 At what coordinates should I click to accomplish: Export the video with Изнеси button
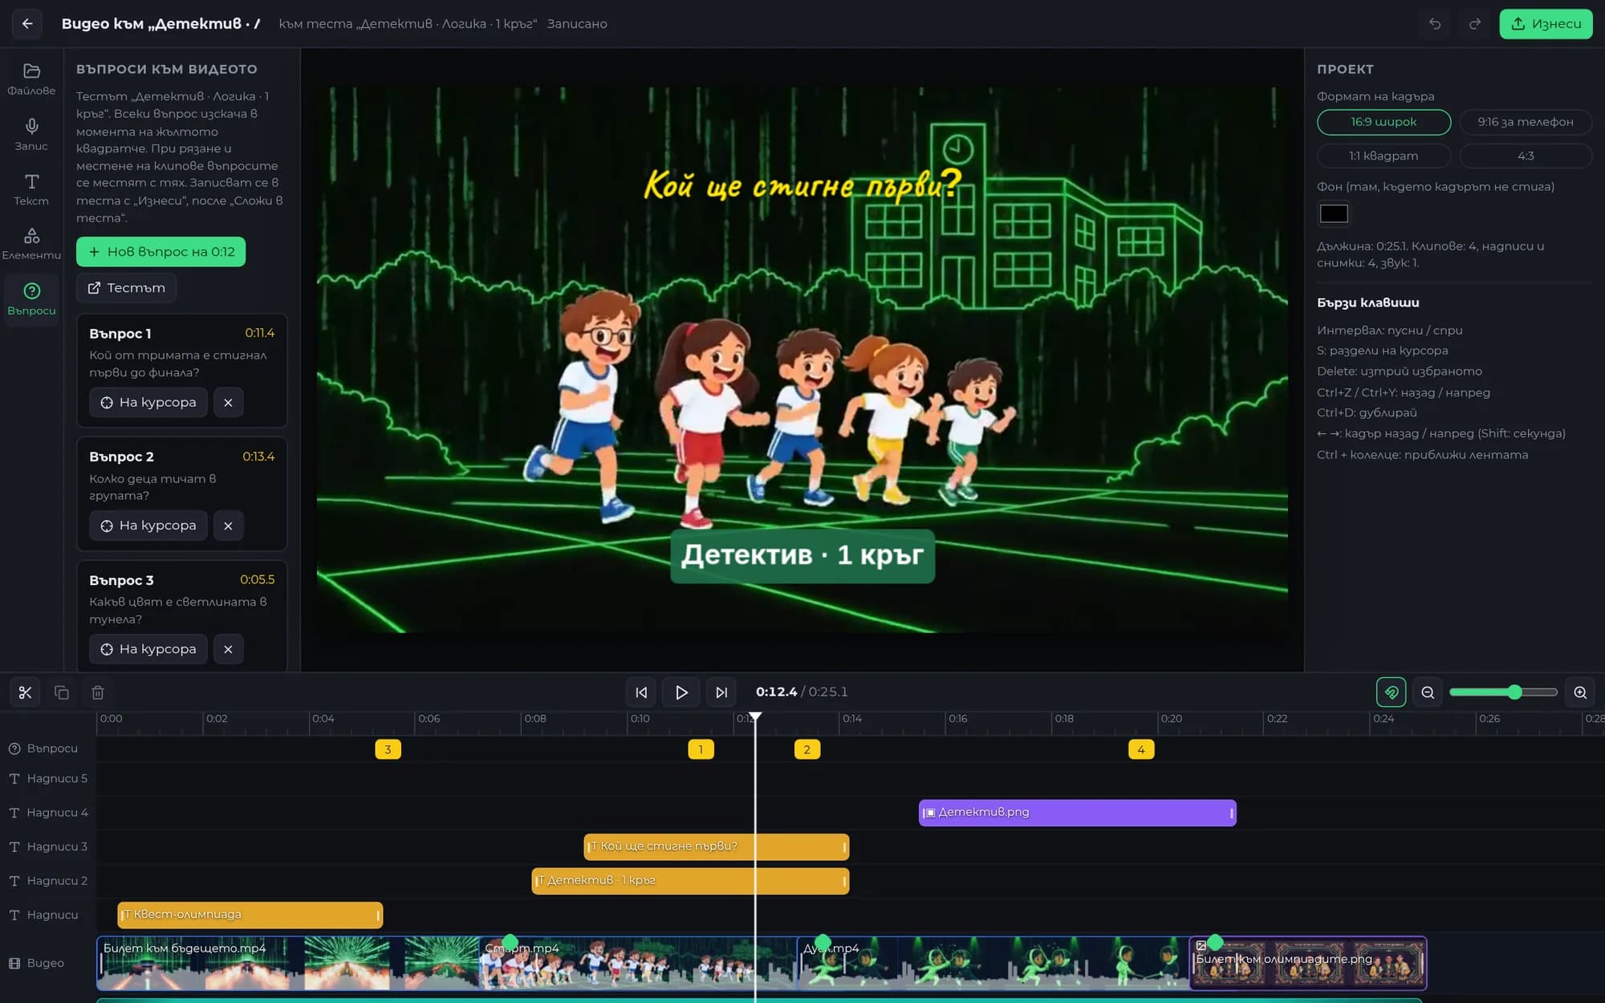[x=1546, y=24]
